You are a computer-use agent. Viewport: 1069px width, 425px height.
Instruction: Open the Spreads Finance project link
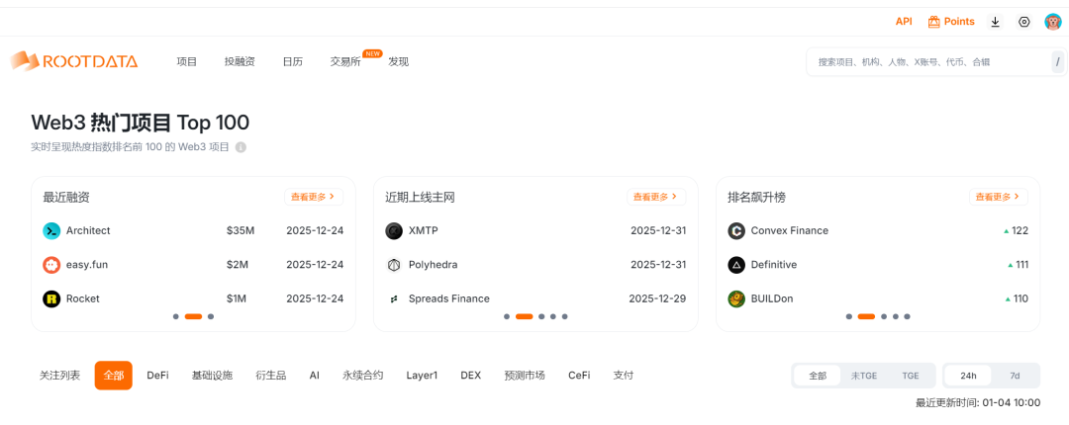click(x=448, y=299)
